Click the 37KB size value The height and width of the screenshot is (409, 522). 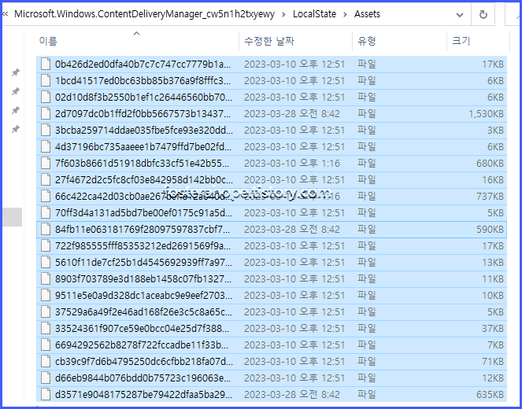[x=493, y=329]
